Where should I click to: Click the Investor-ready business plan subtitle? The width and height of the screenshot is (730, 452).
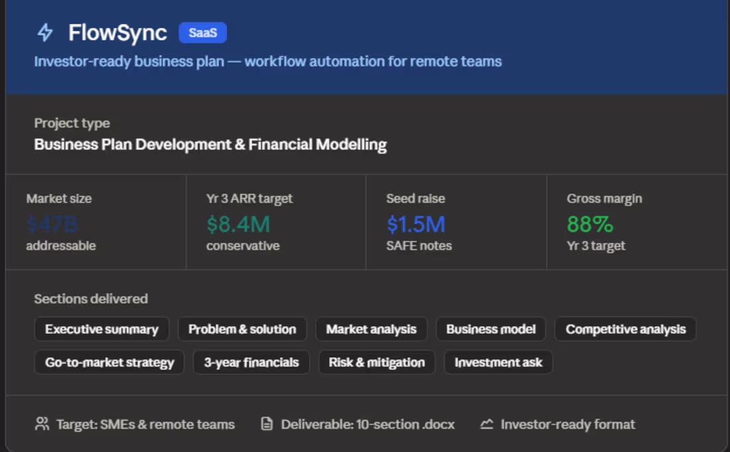pos(267,62)
